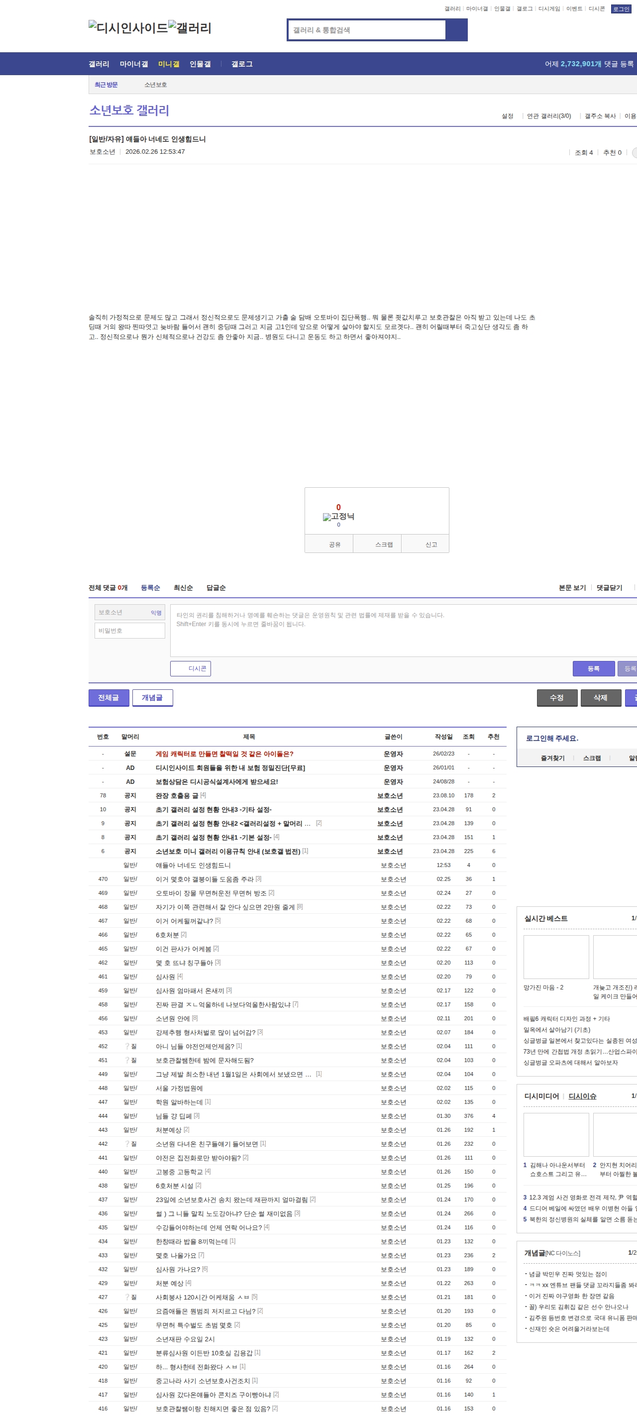The image size is (637, 1415).
Task: Click the search button beside the search box
Action: (456, 30)
